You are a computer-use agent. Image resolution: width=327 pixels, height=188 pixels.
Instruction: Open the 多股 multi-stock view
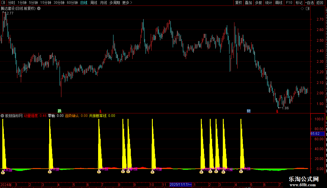[259, 3]
